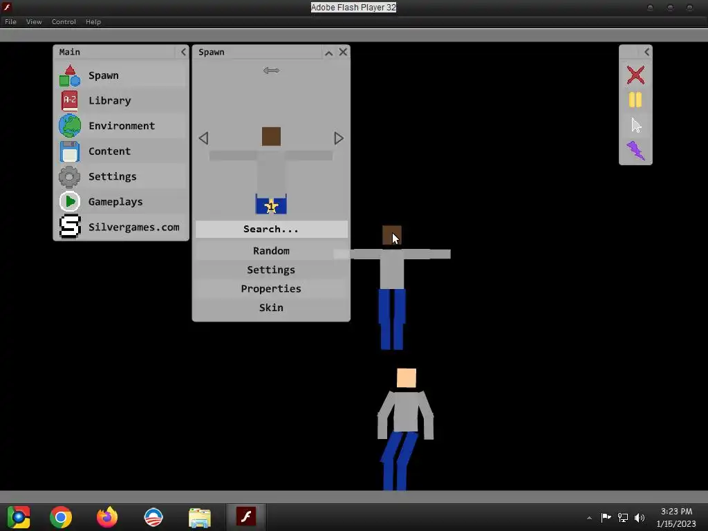The image size is (708, 531).
Task: Open the Content entry
Action: (x=110, y=151)
